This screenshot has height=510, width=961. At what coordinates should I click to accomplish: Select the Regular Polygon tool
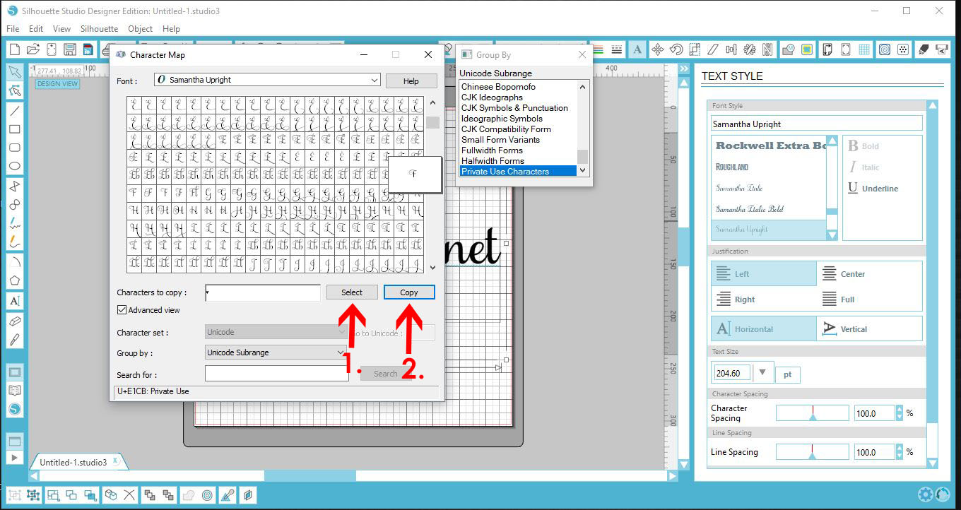(14, 280)
